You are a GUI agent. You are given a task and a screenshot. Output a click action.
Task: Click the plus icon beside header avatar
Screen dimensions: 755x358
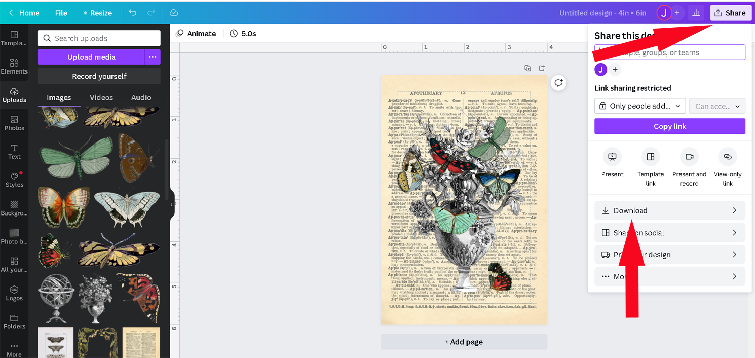(677, 13)
